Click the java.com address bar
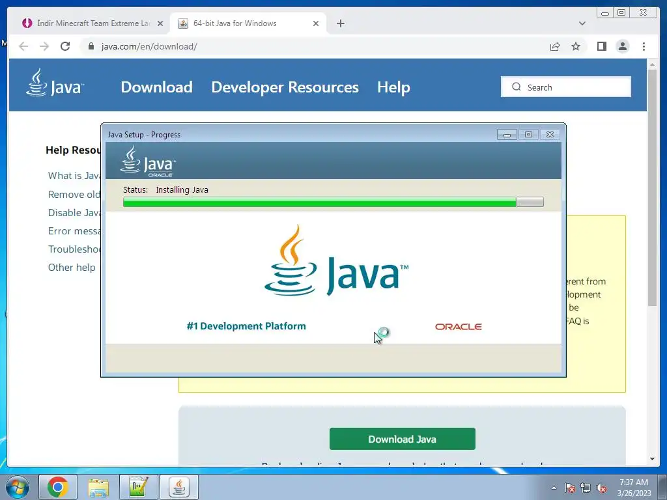This screenshot has width=667, height=500. click(313, 46)
